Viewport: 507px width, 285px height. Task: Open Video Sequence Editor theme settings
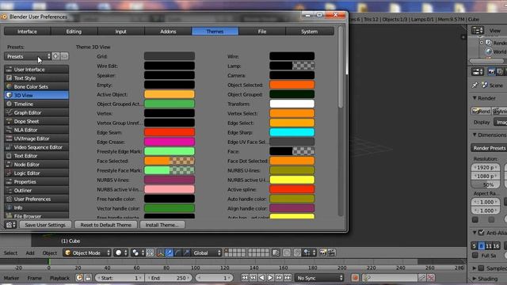36,147
